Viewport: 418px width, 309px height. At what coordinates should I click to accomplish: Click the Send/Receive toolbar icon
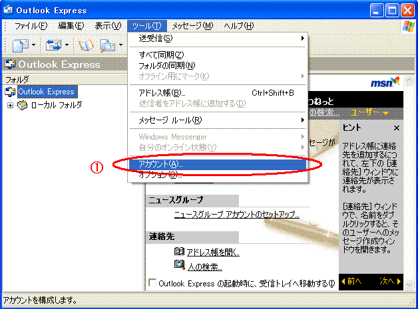tap(52, 46)
